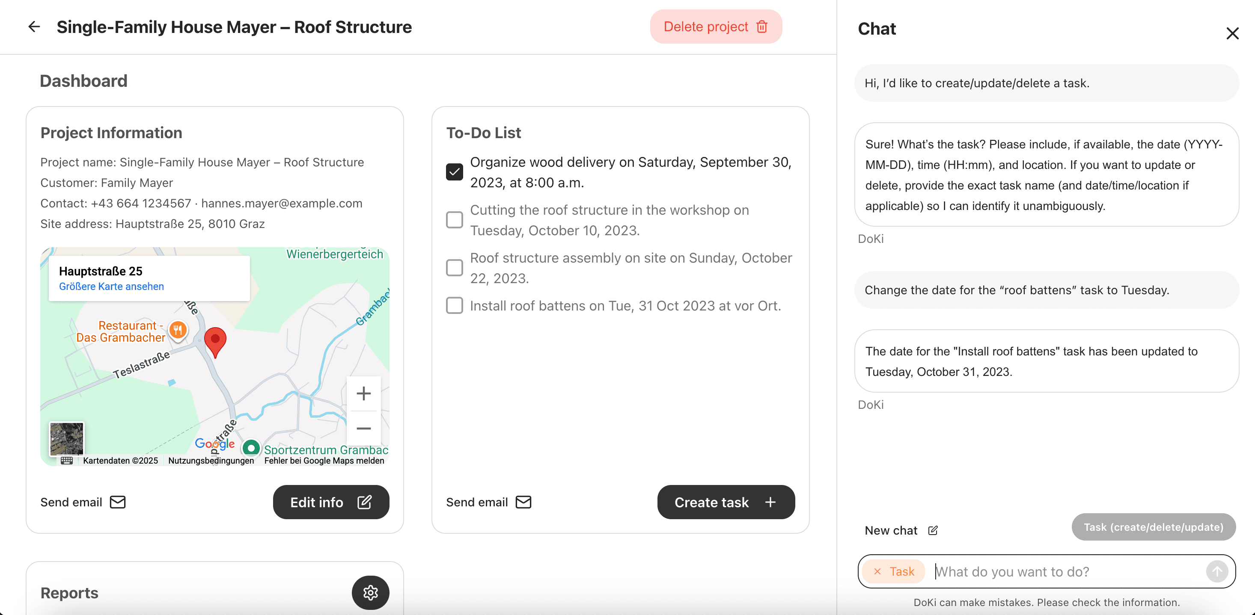Click the send message arrow icon
Screen dimensions: 1255x615
coord(1216,571)
